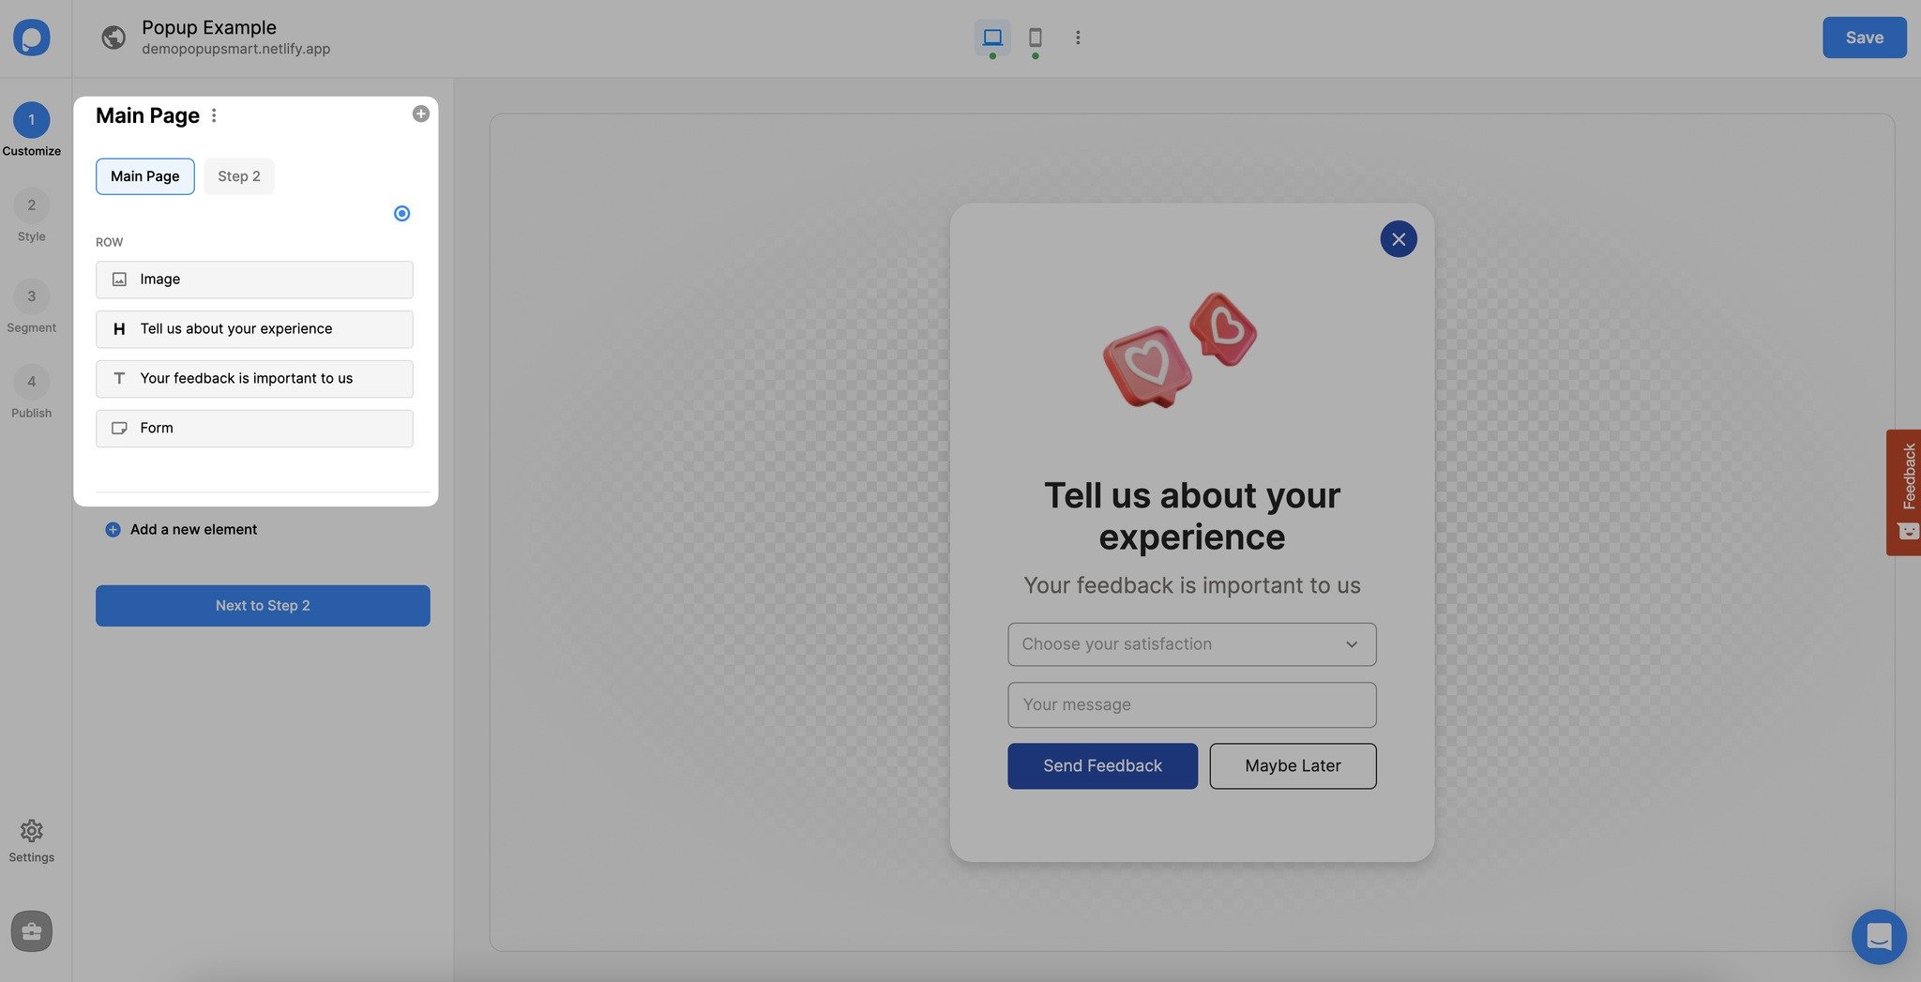
Task: Switch to mobile preview mode
Action: click(x=1036, y=38)
